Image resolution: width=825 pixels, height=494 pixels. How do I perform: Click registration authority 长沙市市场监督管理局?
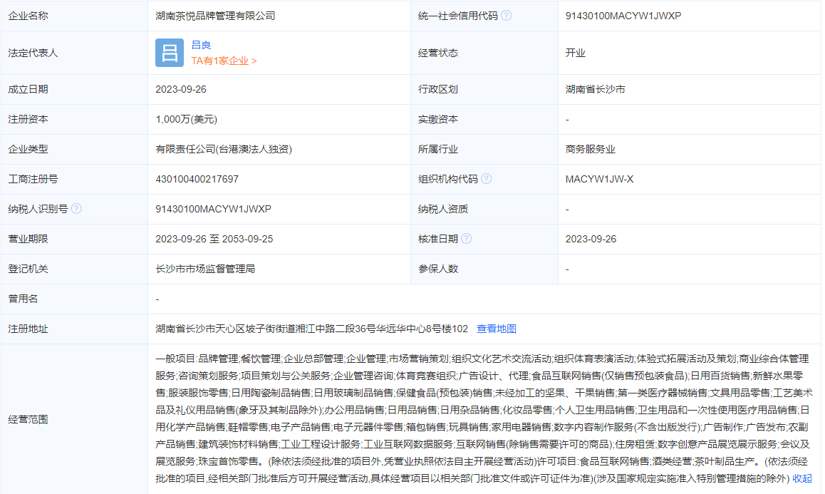point(205,269)
